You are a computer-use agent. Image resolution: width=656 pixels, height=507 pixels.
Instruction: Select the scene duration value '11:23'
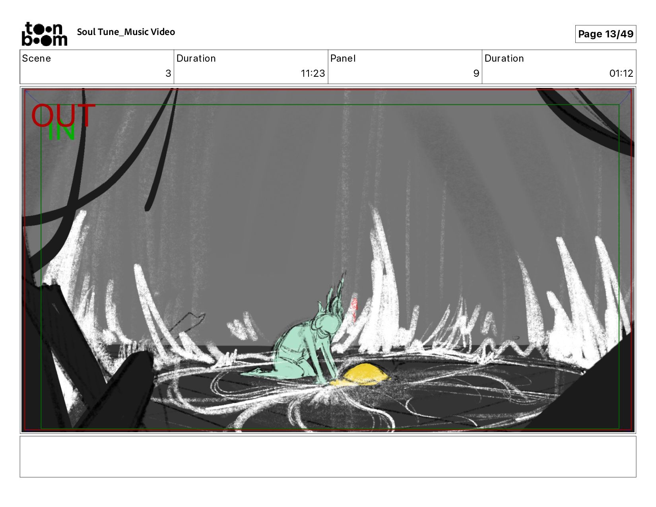tap(313, 74)
